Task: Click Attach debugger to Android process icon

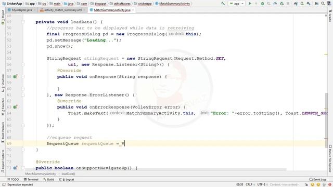Action: pyautogui.click(x=282, y=4)
